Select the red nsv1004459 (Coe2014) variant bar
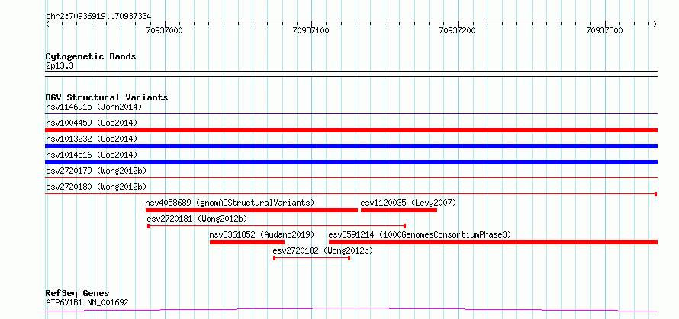Viewport: 679px width, 319px height. 351,130
